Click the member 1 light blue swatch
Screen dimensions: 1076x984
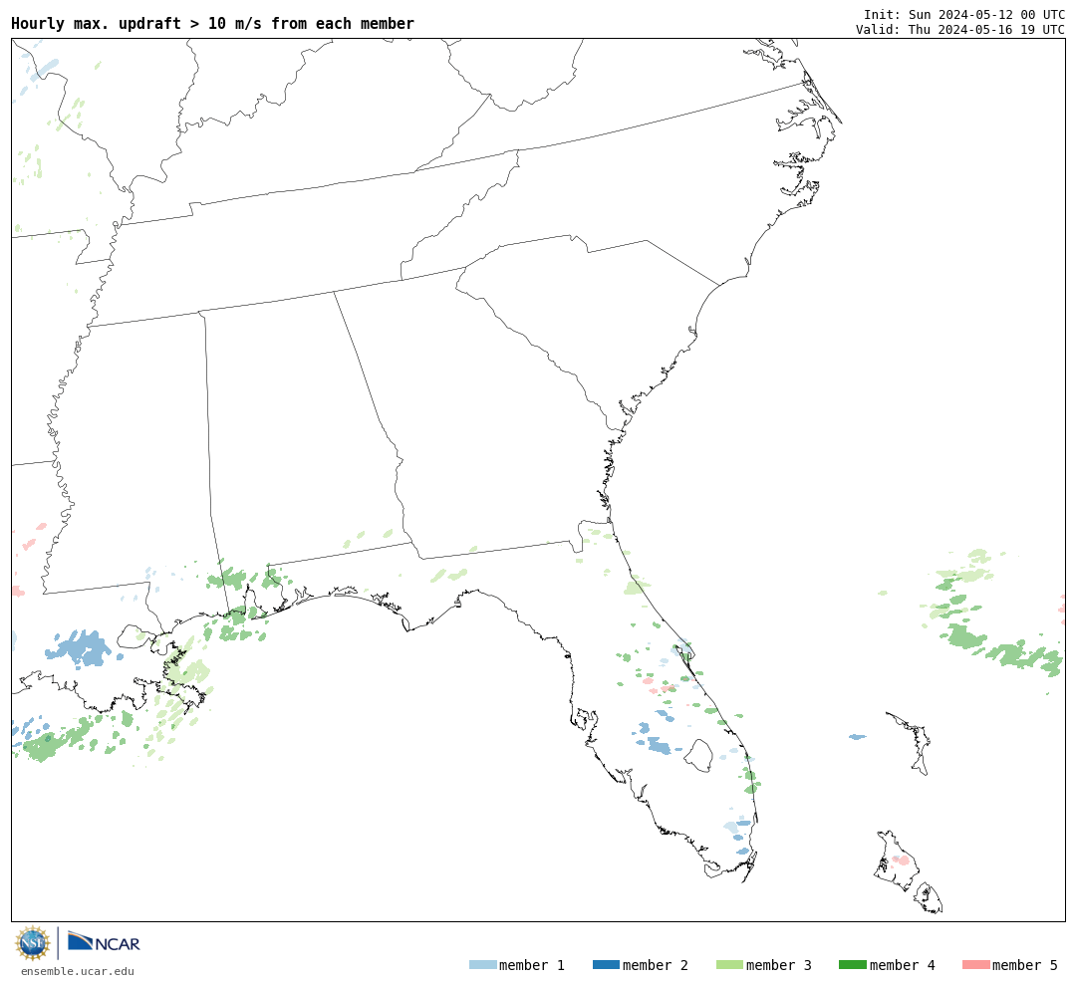coord(482,965)
